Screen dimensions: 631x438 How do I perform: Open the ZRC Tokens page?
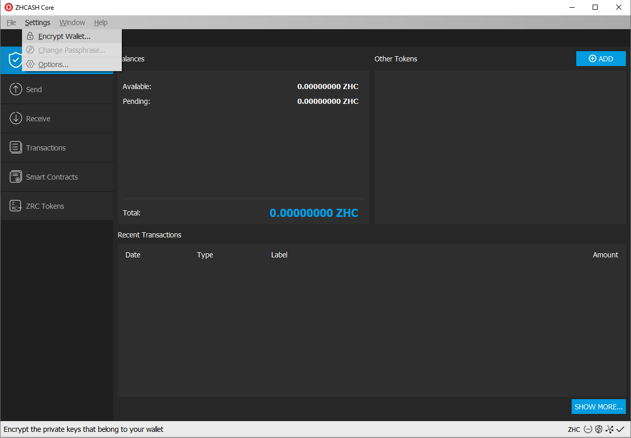click(57, 206)
